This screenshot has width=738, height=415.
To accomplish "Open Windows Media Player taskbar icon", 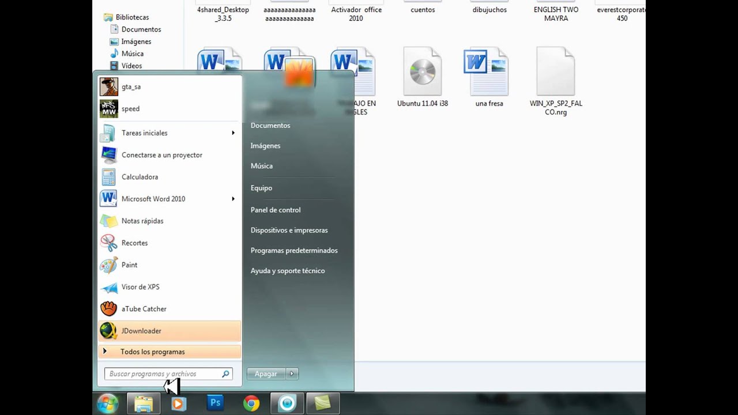I will [x=178, y=403].
